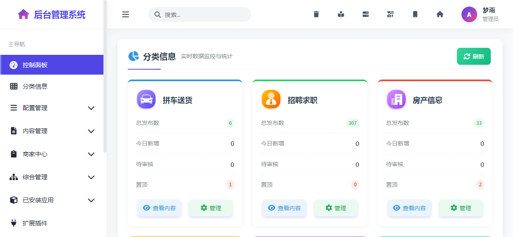Focus the 搜索 input field
The image size is (513, 237).
point(200,14)
